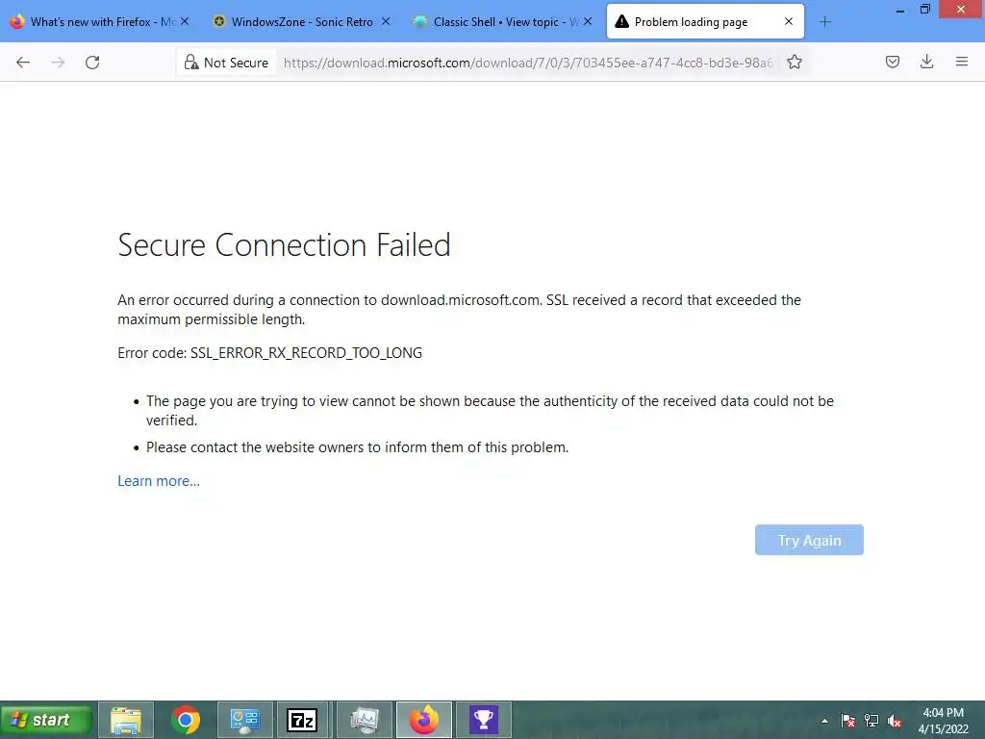
Task: Open the Save to Pocket button
Action: pos(893,63)
